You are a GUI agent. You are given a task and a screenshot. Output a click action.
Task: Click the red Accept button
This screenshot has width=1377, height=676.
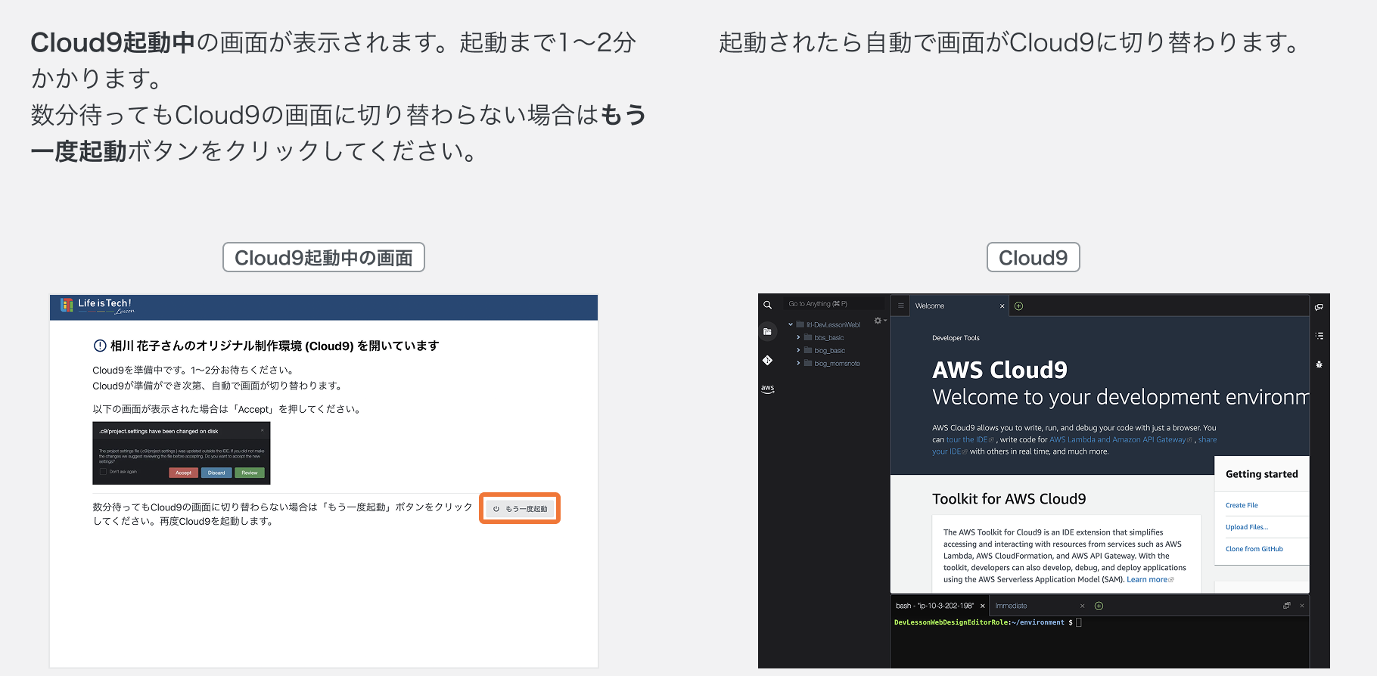point(183,473)
